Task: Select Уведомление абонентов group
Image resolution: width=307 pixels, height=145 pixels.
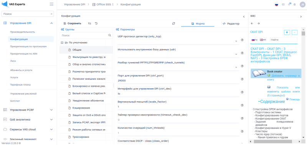Action: coord(86,101)
